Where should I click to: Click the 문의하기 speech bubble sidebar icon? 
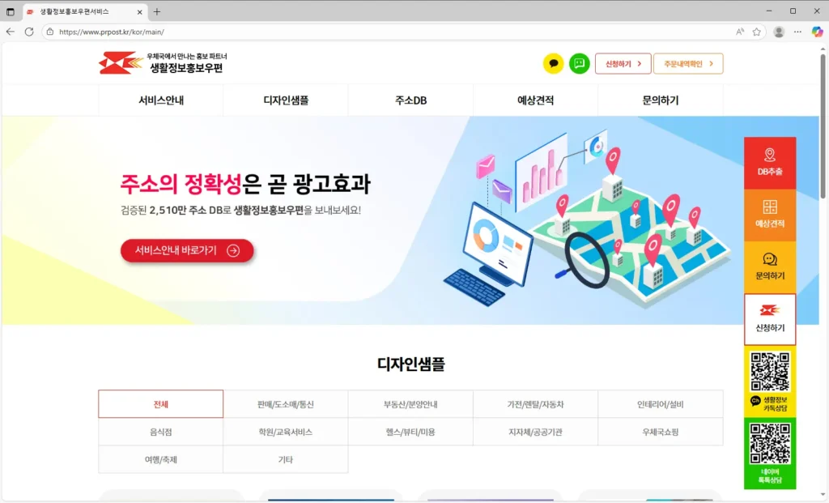point(770,266)
